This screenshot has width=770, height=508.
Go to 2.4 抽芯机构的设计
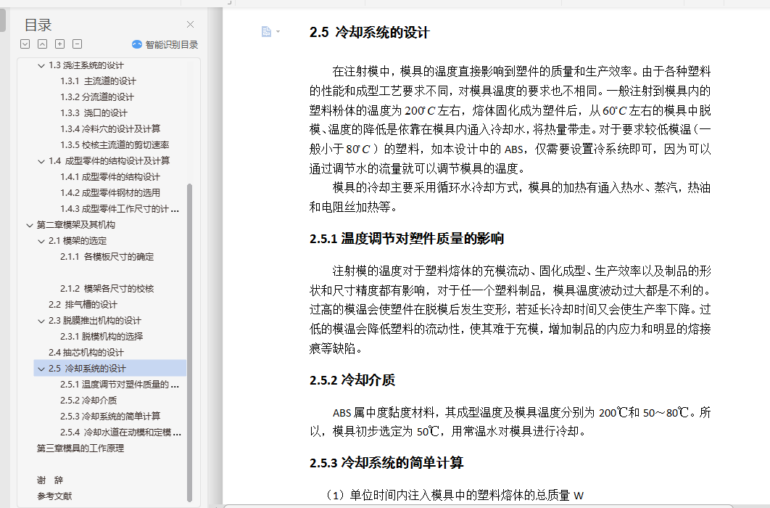pos(86,352)
